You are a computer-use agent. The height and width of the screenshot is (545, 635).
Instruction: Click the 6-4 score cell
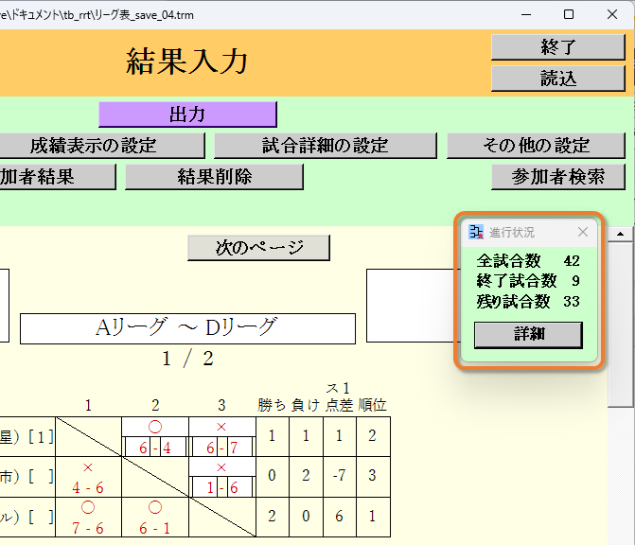point(155,448)
